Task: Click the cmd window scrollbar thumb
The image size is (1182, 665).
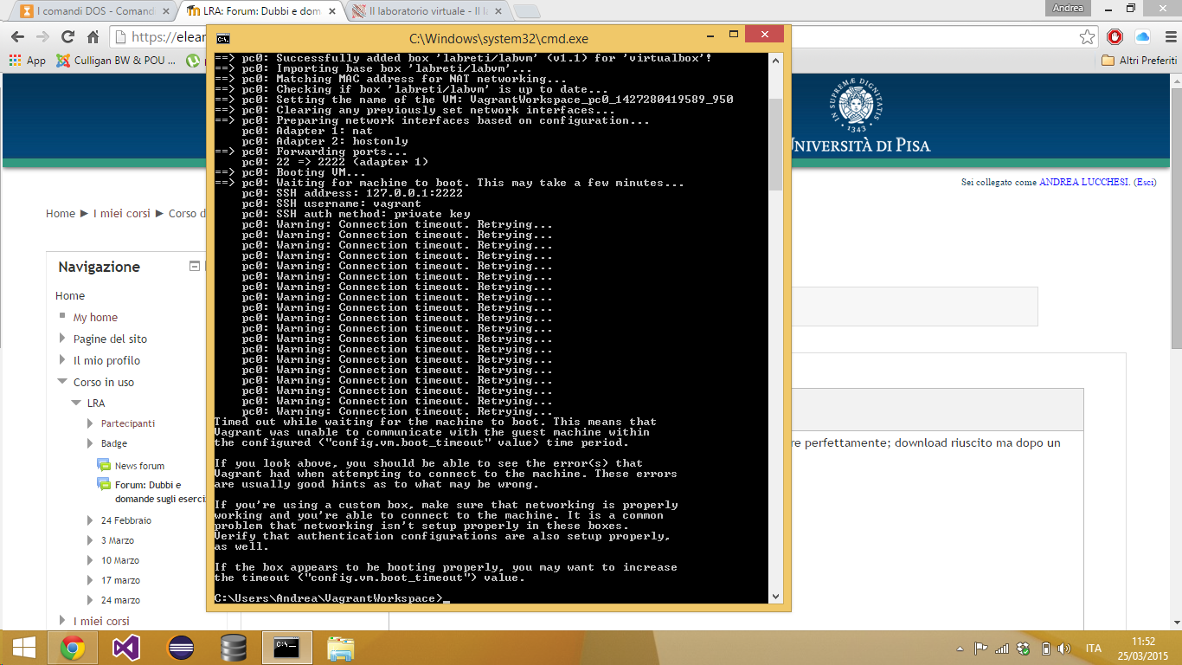Action: point(775,145)
